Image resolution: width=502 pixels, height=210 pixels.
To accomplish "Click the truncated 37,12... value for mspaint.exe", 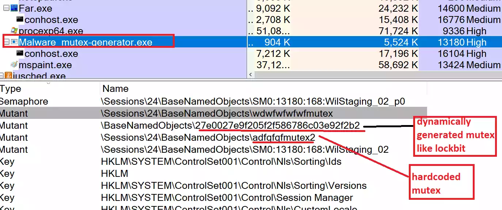I will (273, 65).
